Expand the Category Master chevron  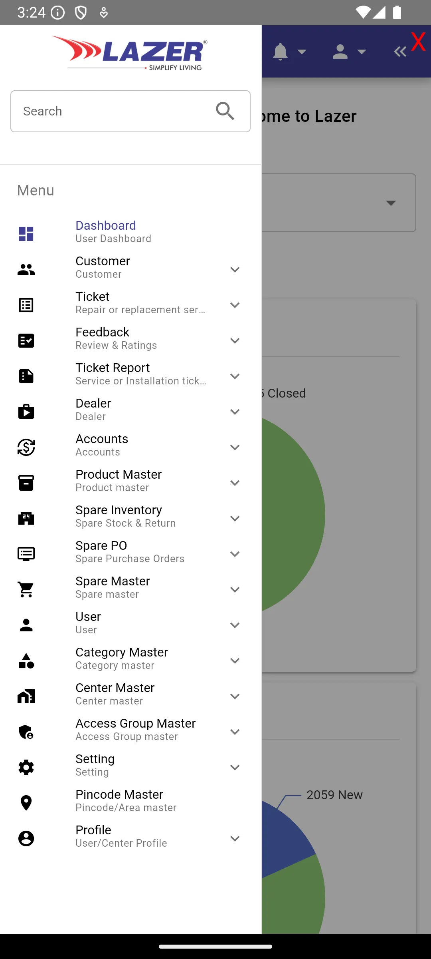pos(235,661)
